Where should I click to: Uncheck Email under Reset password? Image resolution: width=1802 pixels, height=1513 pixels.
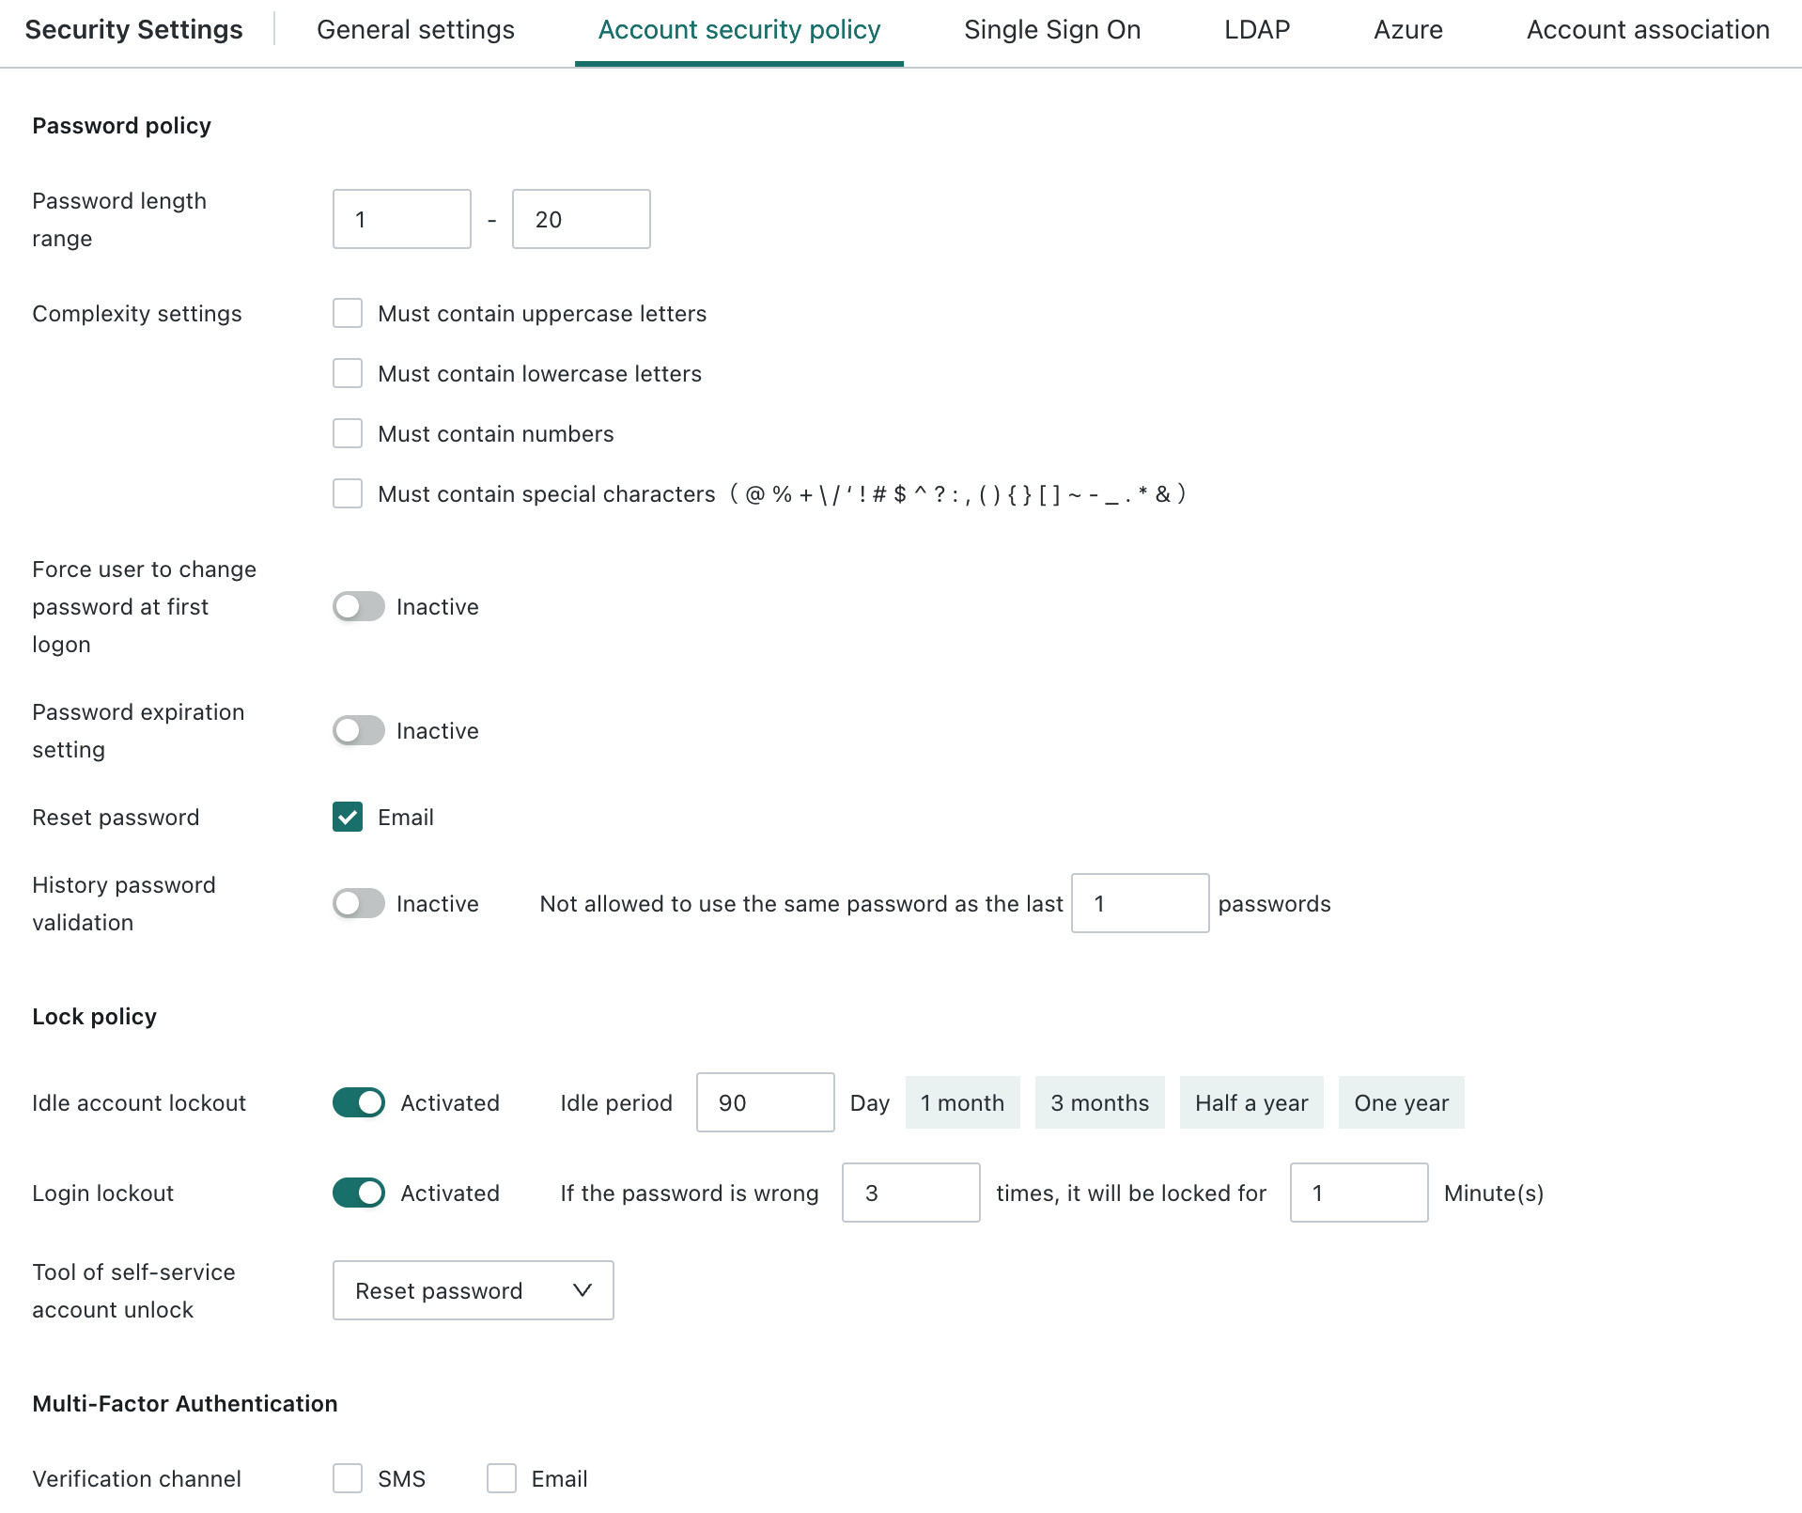coord(348,817)
